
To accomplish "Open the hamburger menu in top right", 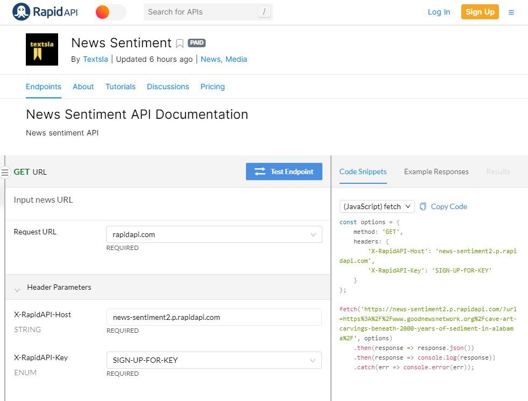I will 511,11.
